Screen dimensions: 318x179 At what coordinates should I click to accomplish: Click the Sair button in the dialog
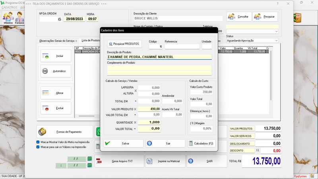(165, 143)
